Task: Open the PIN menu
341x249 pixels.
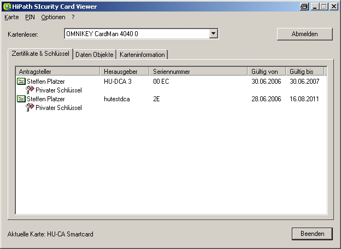Action: click(30, 17)
